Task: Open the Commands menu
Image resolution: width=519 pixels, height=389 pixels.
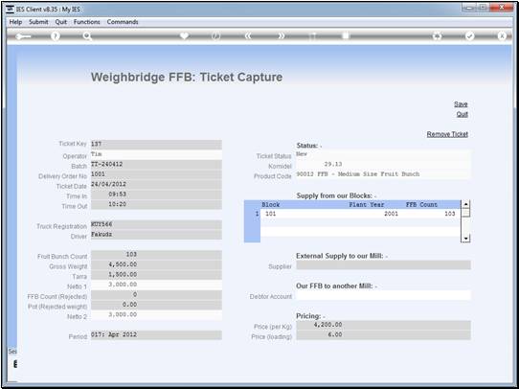Action: [x=123, y=22]
